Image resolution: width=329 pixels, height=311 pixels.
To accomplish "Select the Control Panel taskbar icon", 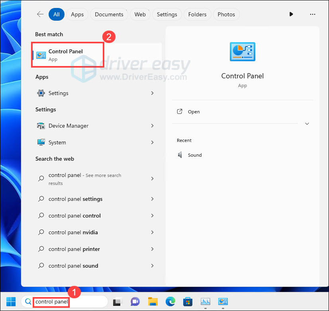I will 223,301.
